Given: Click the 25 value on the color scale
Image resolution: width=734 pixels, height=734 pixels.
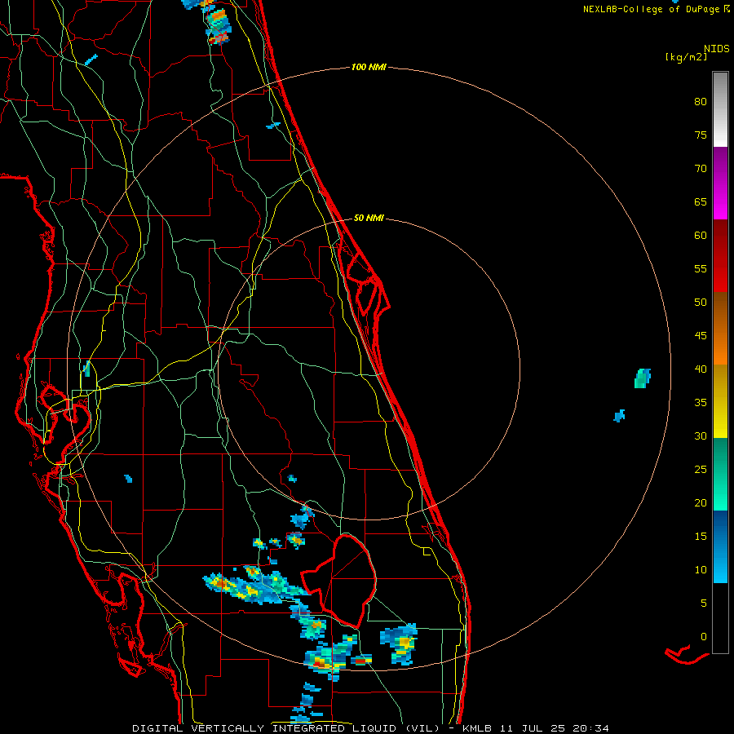Looking at the screenshot, I should coord(701,470).
